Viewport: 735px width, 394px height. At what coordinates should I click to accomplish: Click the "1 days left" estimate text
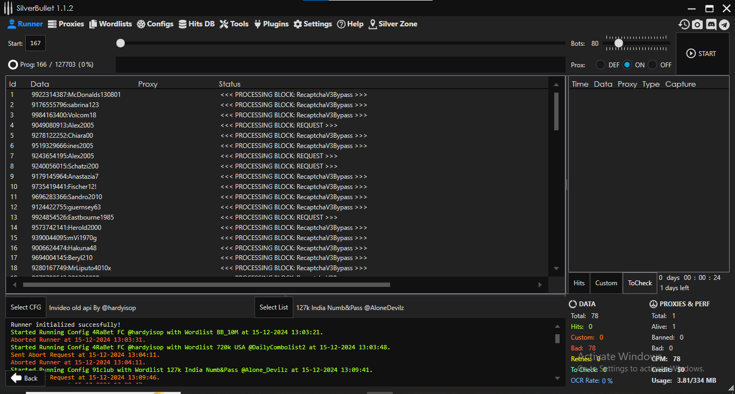pyautogui.click(x=675, y=288)
